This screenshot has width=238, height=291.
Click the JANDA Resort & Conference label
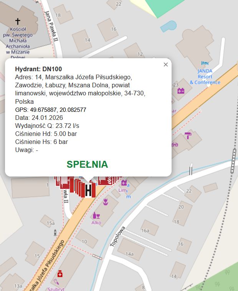tap(205, 77)
